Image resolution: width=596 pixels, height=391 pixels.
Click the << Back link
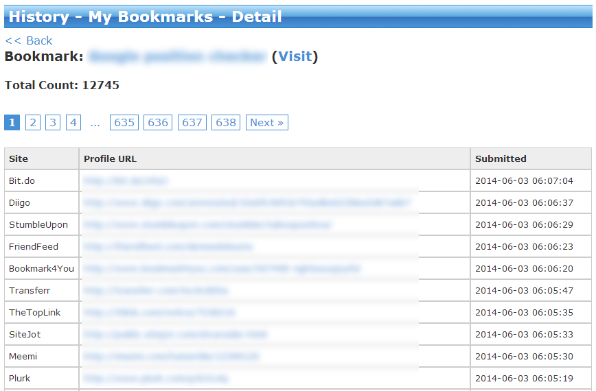coord(29,40)
